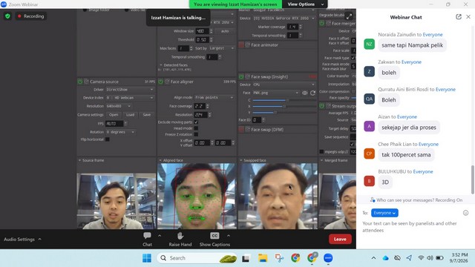
Task: Turn on Show Captions
Action: coord(214,236)
